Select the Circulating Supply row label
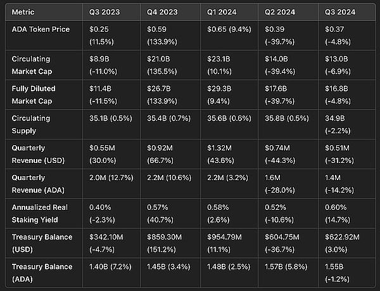This screenshot has height=291, width=380. click(31, 124)
